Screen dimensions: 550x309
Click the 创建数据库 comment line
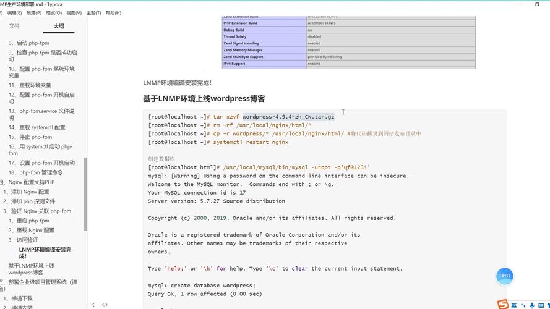tap(161, 159)
